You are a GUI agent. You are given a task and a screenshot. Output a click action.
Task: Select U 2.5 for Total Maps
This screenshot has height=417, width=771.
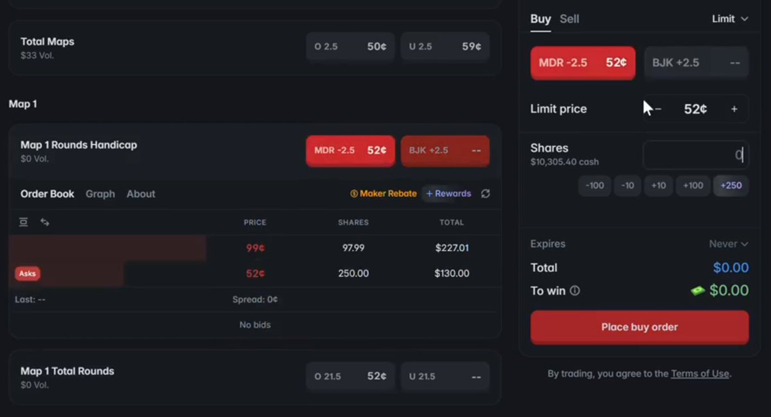coord(445,47)
